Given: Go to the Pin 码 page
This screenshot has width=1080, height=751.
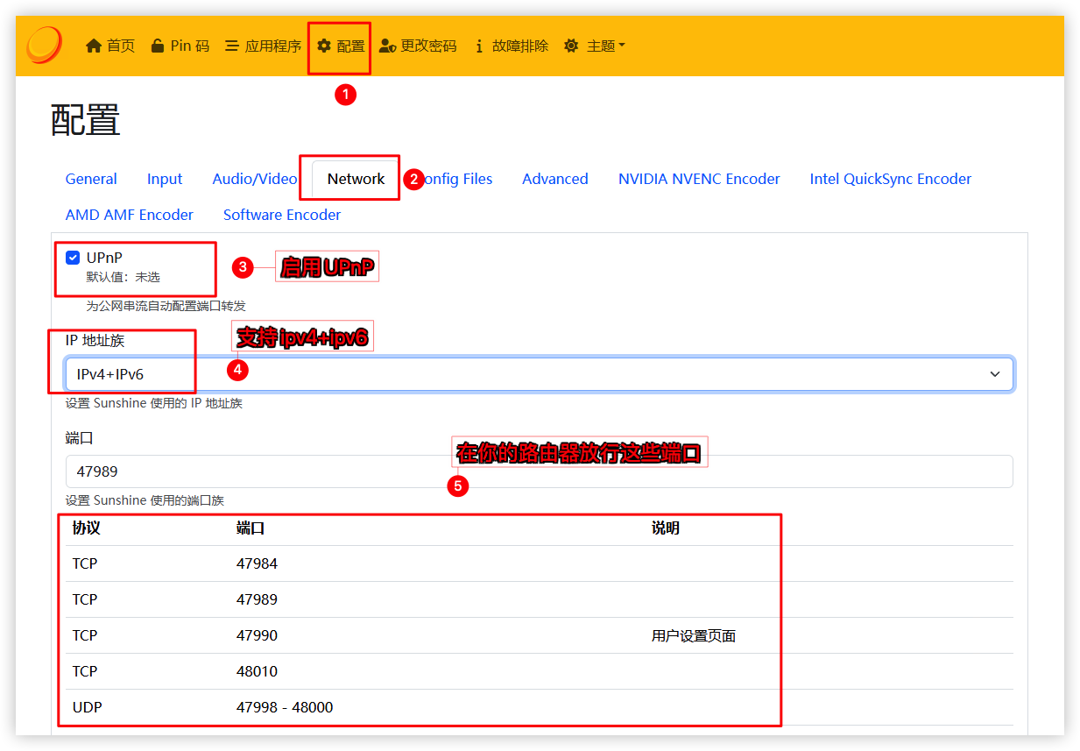Looking at the screenshot, I should [180, 46].
